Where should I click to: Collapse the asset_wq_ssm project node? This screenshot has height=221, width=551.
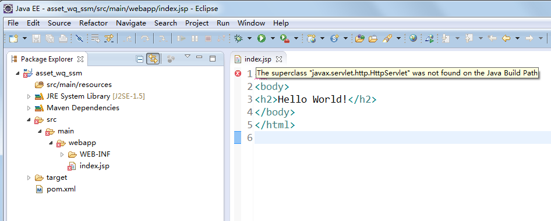(18, 73)
